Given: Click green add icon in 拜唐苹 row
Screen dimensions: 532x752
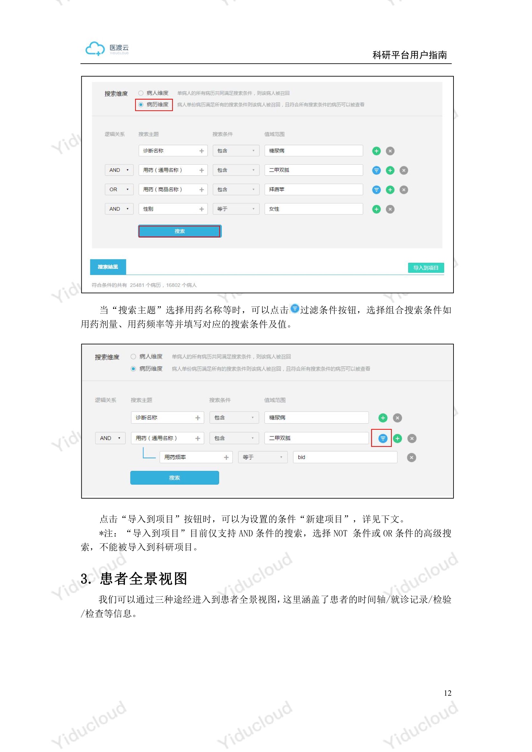Looking at the screenshot, I should click(x=390, y=190).
